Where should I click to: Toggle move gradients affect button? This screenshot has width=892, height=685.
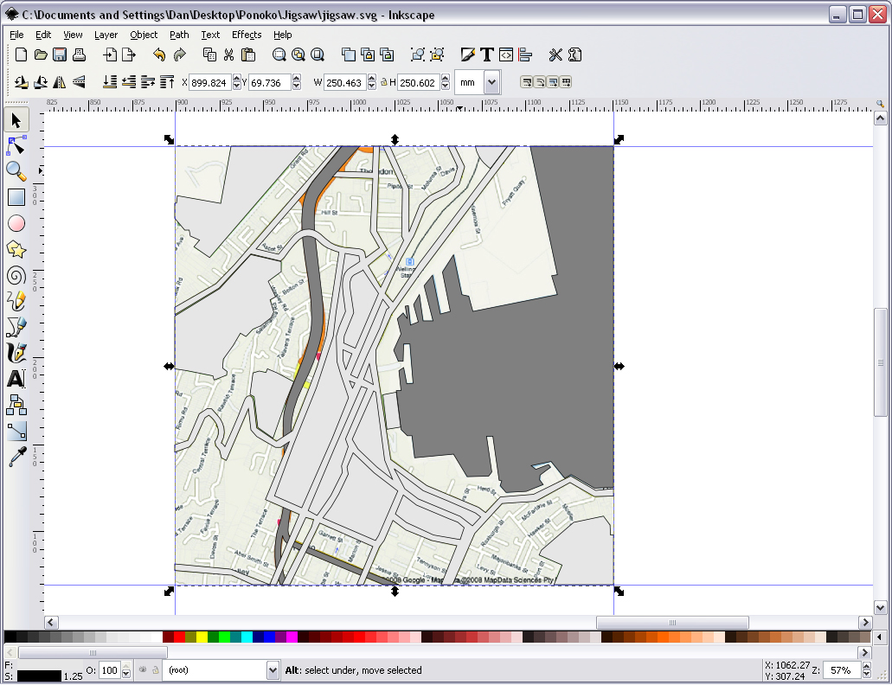(552, 82)
